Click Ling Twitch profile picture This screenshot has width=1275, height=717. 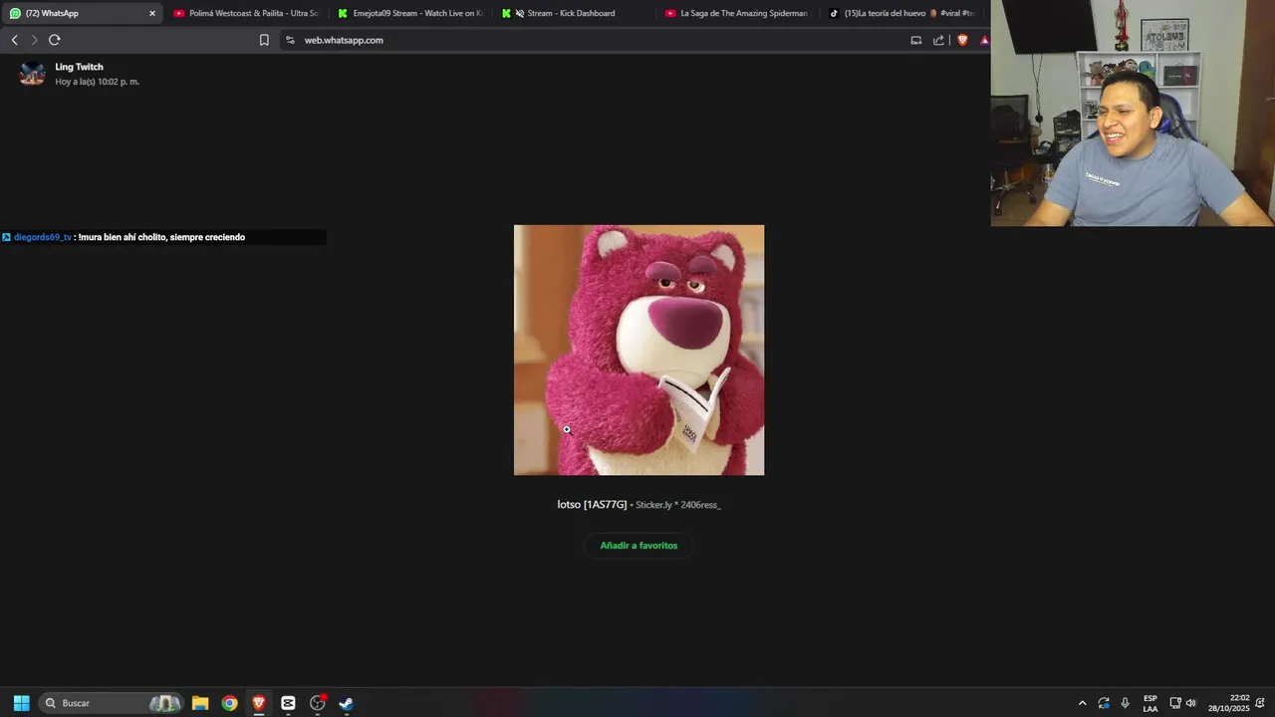pos(32,74)
